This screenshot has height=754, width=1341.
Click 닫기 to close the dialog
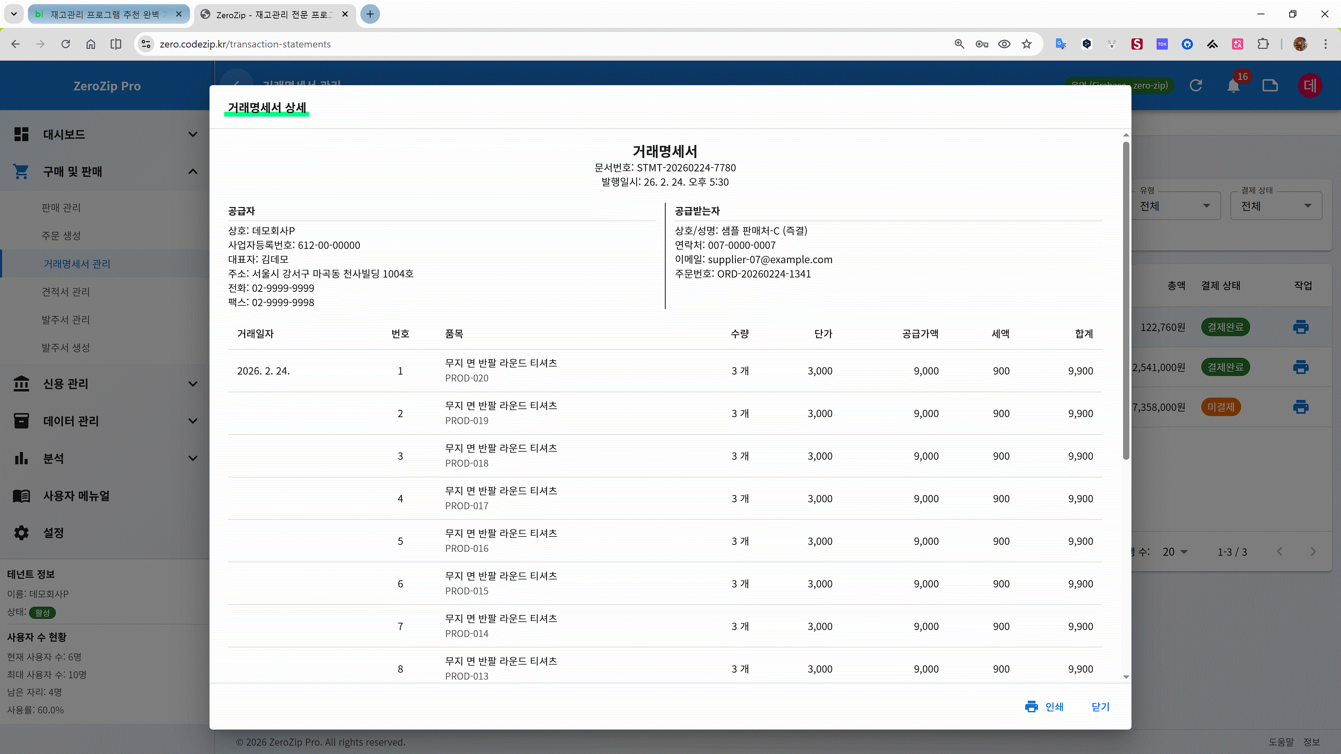pyautogui.click(x=1100, y=707)
